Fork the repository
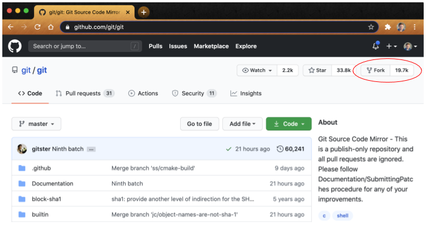Screen dimensions: 426x225 coord(375,70)
